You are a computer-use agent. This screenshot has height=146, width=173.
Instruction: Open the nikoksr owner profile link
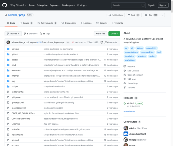point(12,15)
